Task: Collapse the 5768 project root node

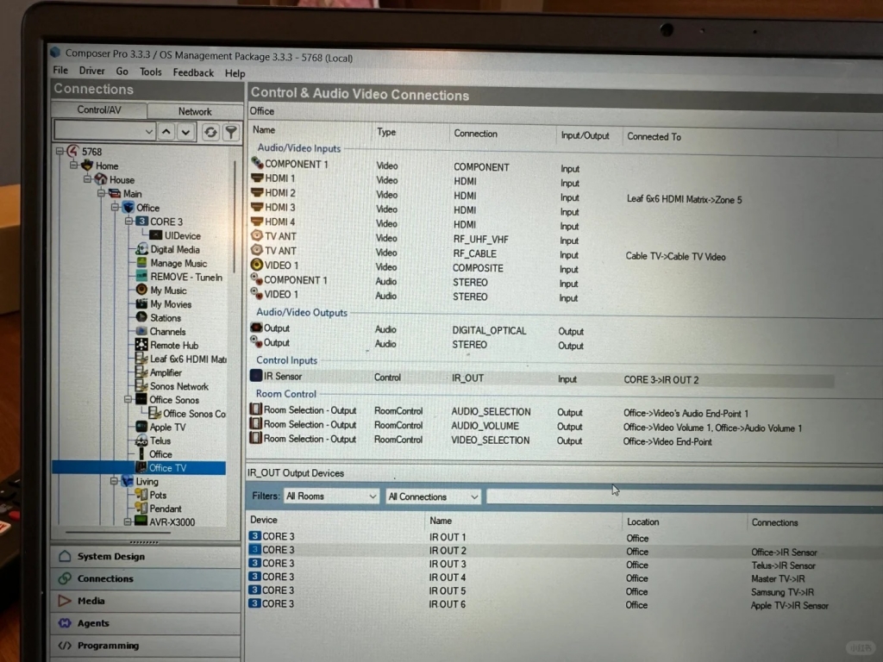Action: [59, 152]
